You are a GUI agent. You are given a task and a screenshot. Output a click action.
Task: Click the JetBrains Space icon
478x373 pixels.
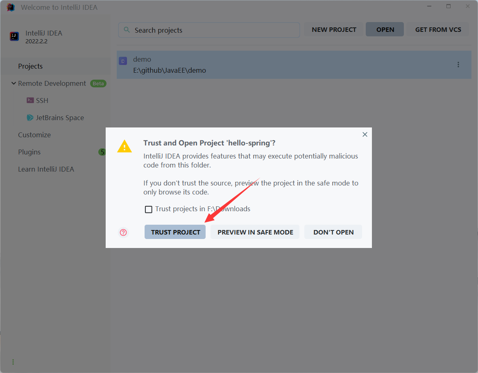(x=30, y=118)
